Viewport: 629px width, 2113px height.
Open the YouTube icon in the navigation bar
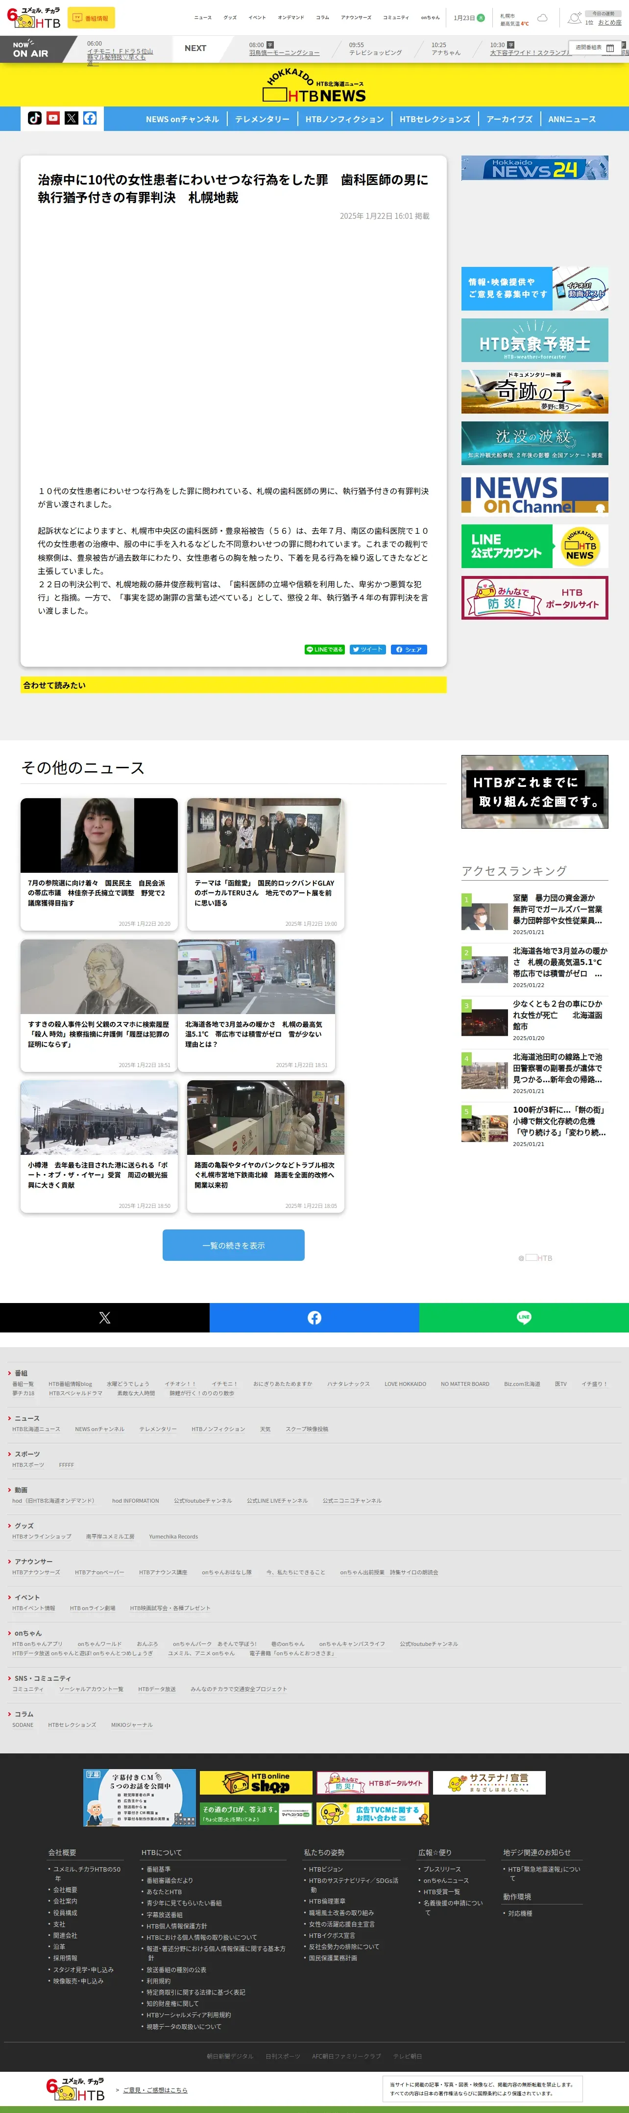tap(53, 118)
